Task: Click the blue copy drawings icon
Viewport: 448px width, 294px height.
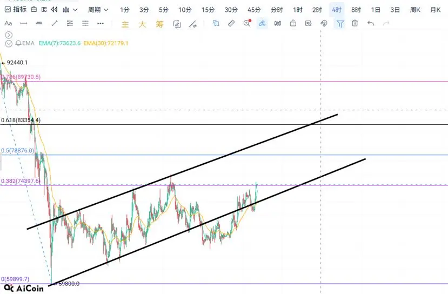Action: click(x=216, y=23)
